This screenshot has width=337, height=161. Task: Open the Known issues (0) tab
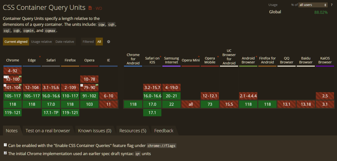94,131
